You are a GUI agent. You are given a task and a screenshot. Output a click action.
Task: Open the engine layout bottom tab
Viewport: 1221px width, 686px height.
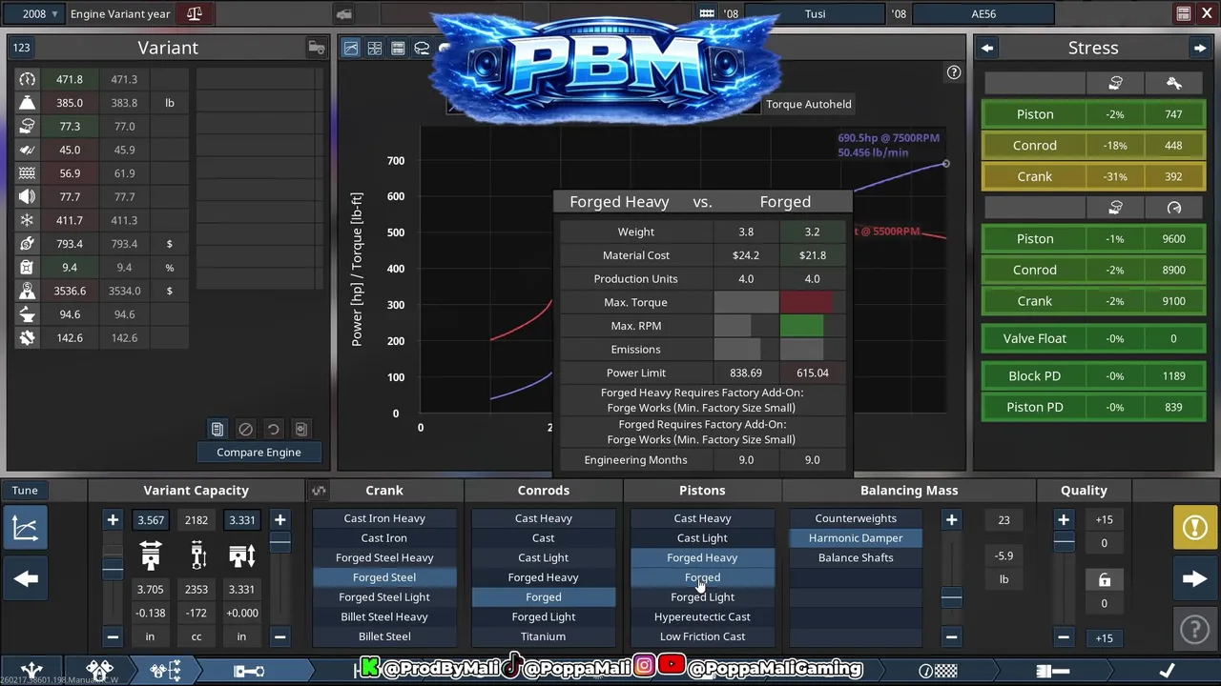tap(32, 671)
